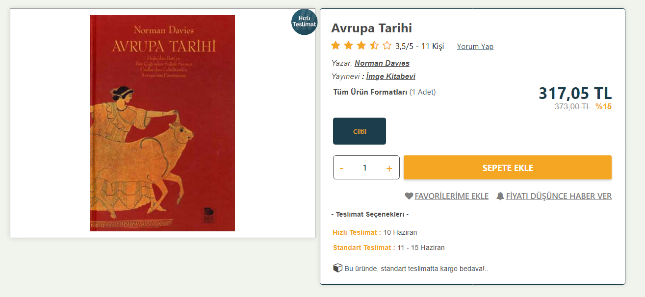
Task: Open the Yorum Yap review link
Action: coord(475,47)
